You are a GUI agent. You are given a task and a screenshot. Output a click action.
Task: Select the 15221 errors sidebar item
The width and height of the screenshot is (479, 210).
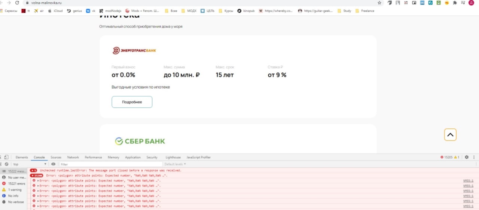(14, 183)
